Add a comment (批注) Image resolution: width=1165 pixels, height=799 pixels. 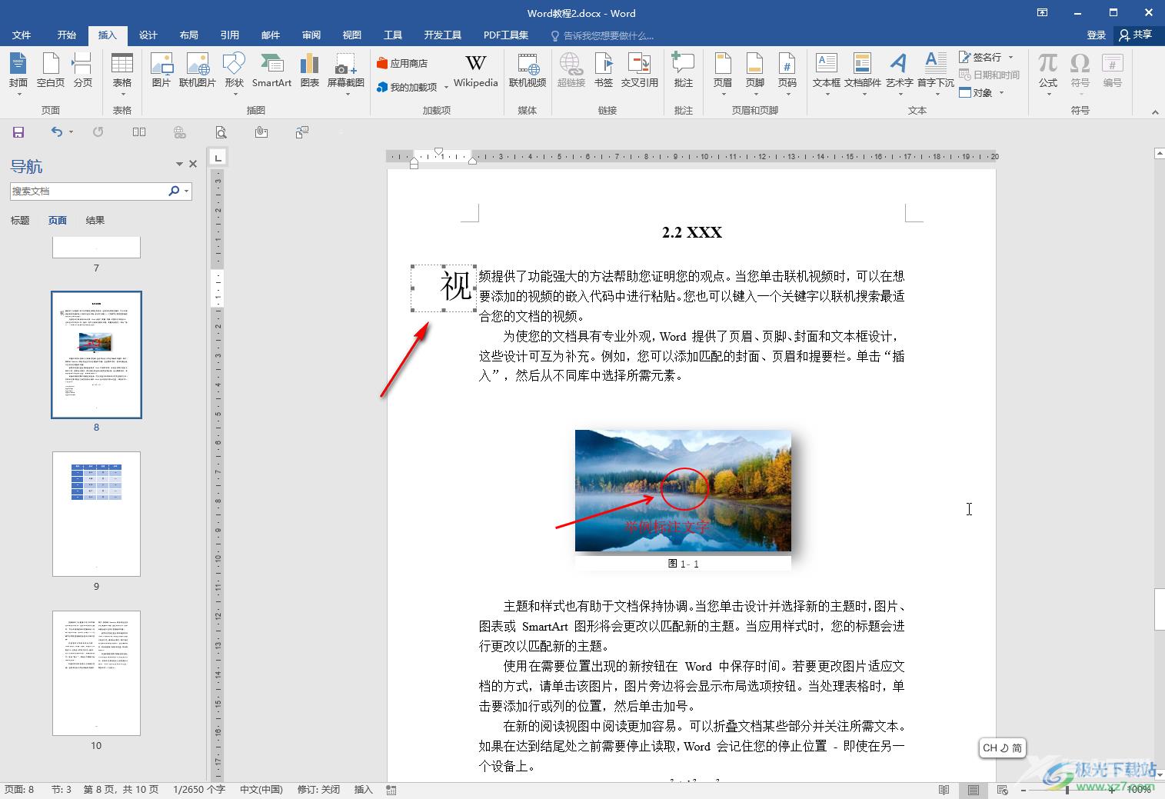coord(684,71)
